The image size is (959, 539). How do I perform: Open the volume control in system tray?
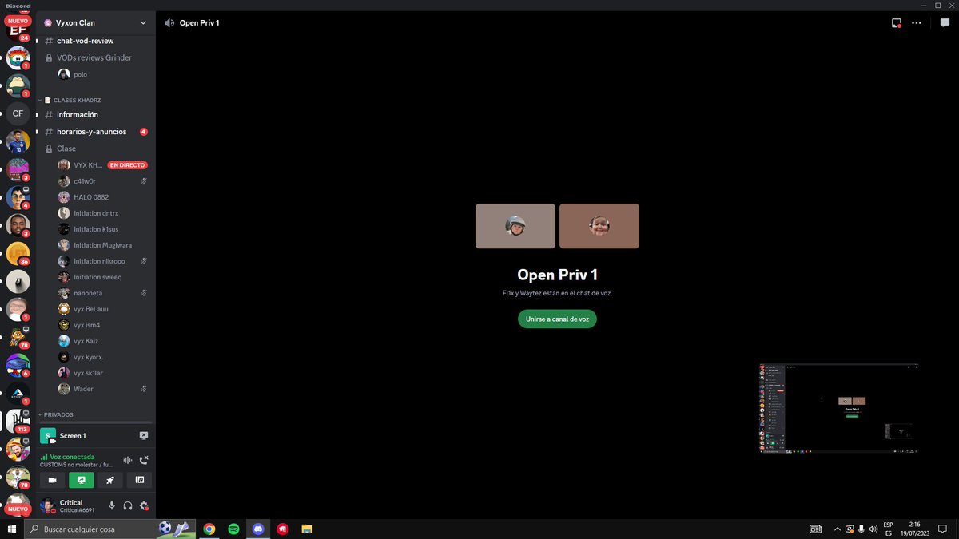point(873,529)
